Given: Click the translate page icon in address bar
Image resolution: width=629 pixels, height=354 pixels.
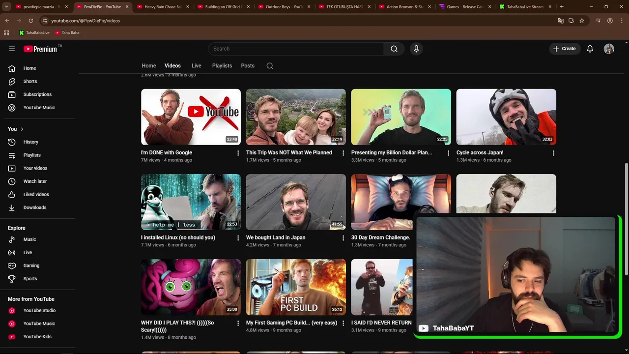Looking at the screenshot, I should 561,21.
